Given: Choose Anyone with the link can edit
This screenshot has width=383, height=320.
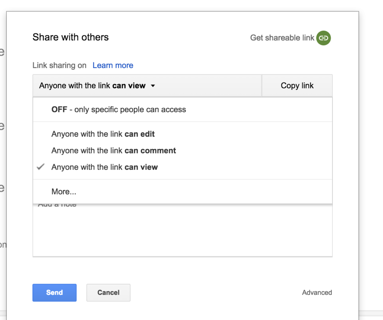Looking at the screenshot, I should coord(103,134).
